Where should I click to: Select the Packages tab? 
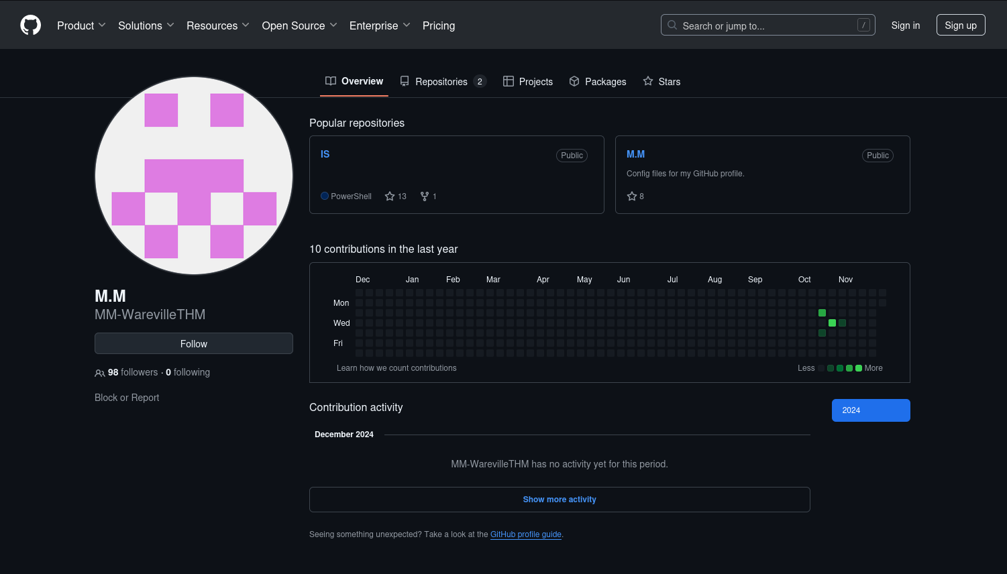pyautogui.click(x=598, y=81)
